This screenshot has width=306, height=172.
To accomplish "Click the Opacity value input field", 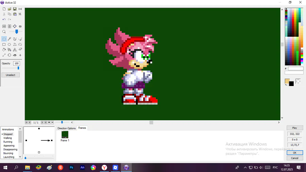I will [17, 63].
